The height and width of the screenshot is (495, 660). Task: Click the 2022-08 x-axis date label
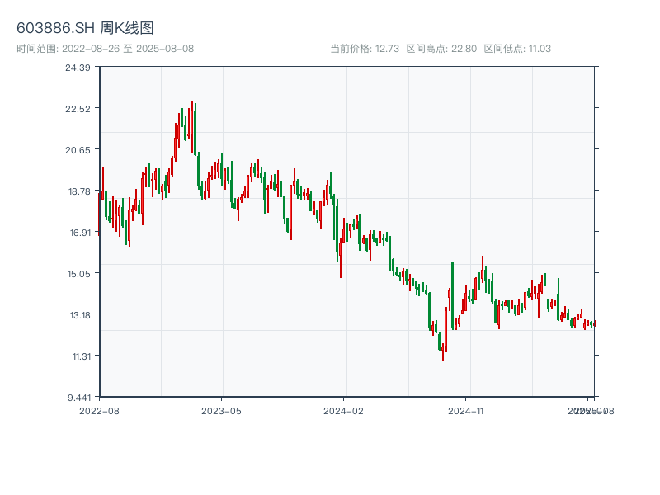[99, 410]
